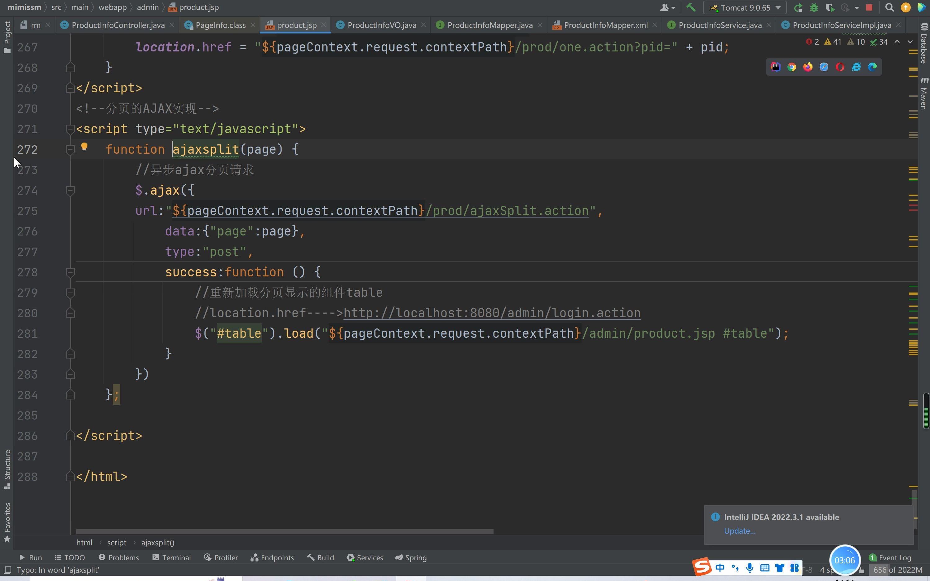Screen dimensions: 930x581
Task: Expand the admin breadcrumb path
Action: [147, 7]
